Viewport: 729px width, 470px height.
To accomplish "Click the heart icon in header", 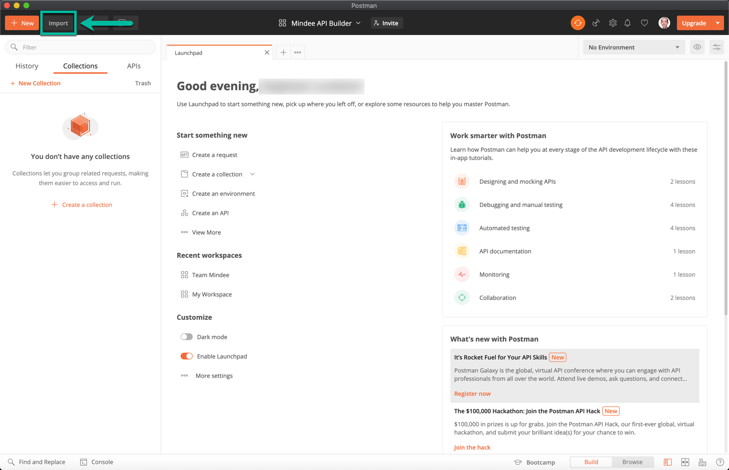I will point(645,23).
